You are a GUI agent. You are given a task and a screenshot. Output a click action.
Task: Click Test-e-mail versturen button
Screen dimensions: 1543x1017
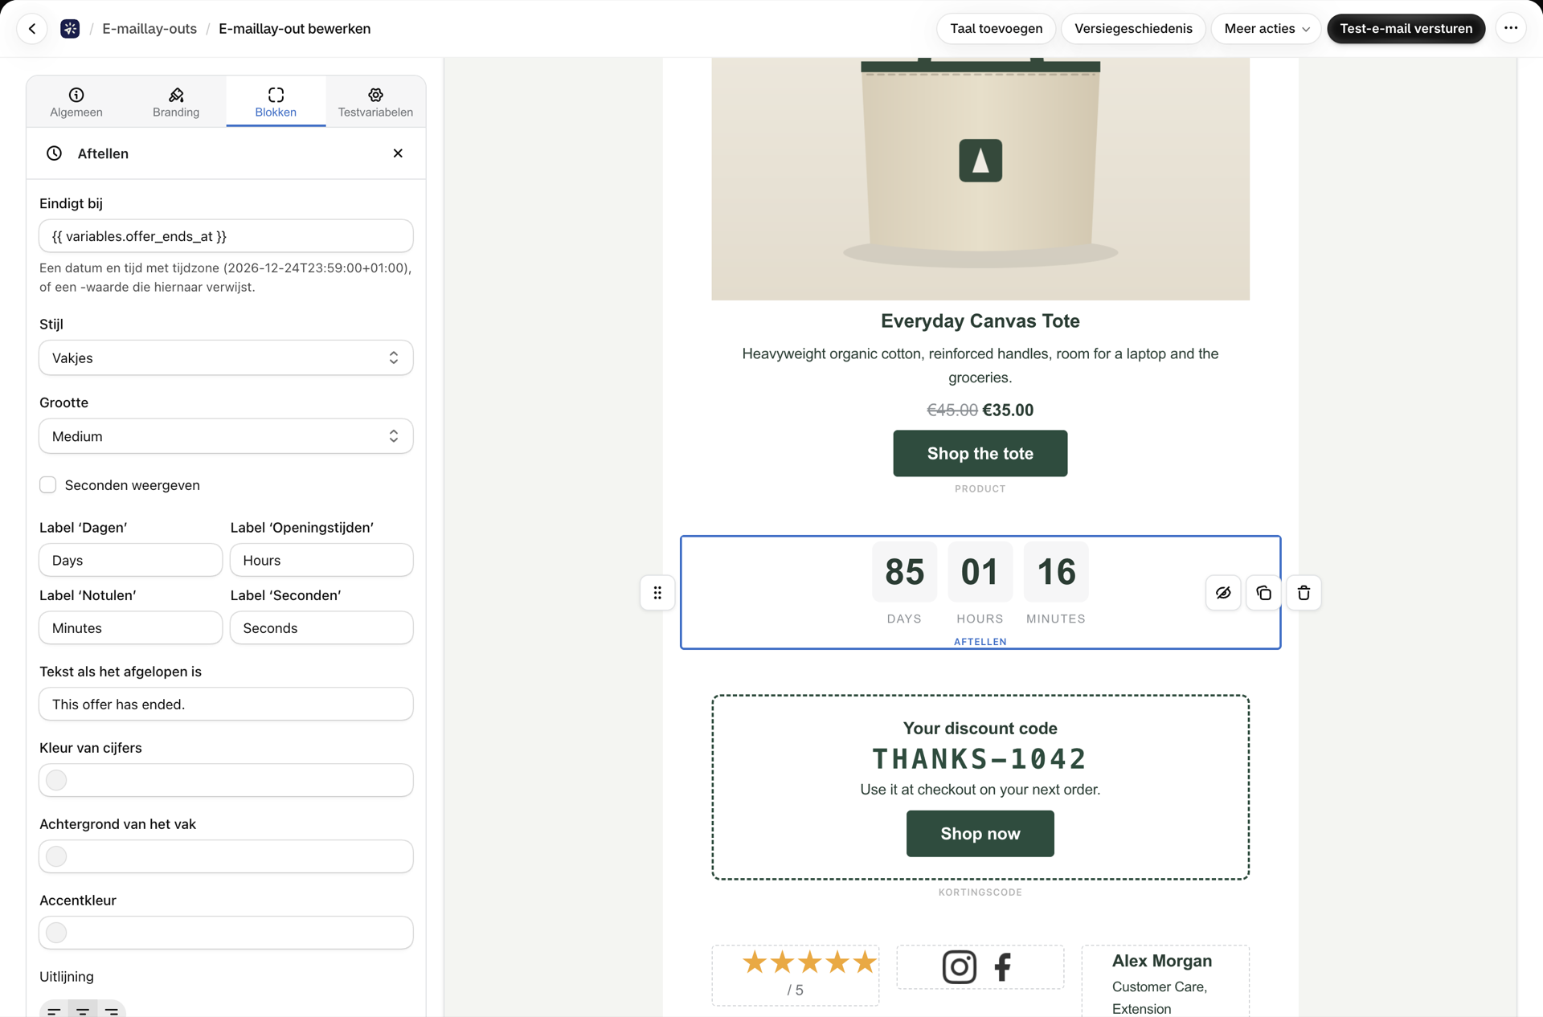click(1406, 29)
